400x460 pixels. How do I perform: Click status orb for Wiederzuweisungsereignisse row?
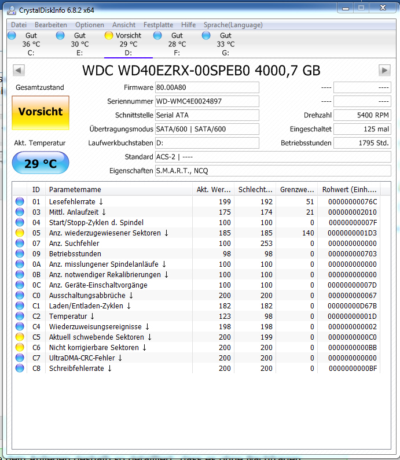[20, 326]
